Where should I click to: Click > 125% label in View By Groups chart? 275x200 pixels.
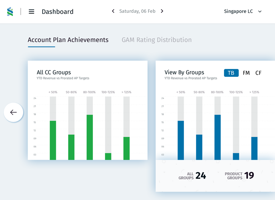coord(254,92)
